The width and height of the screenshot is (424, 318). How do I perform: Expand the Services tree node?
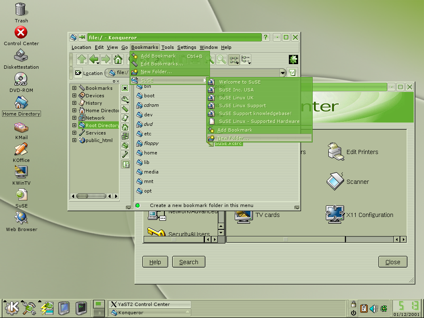(74, 133)
